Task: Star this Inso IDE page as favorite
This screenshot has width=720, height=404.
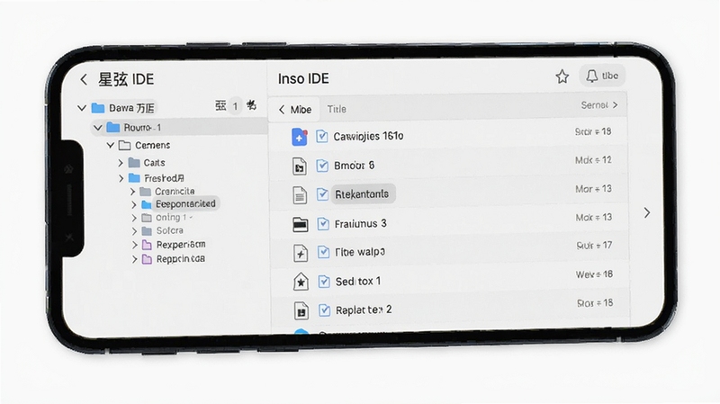Action: [562, 76]
